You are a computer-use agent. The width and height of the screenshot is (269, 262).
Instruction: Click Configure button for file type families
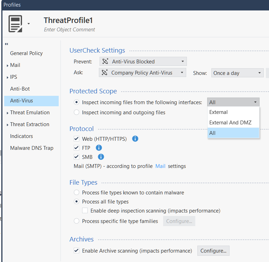179,221
